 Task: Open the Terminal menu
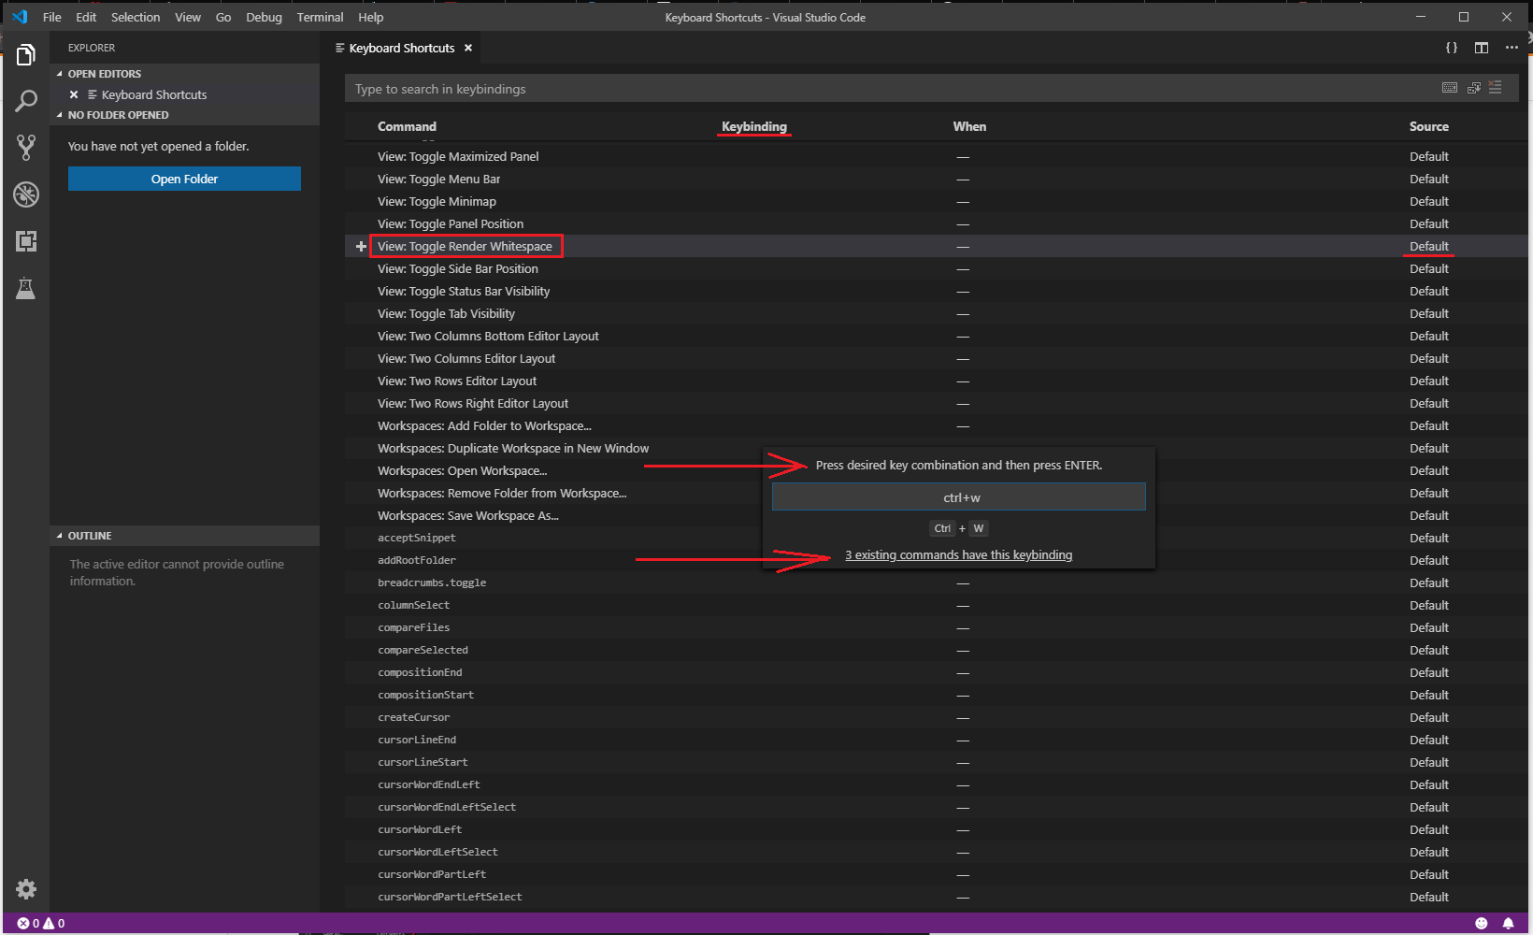pos(320,17)
